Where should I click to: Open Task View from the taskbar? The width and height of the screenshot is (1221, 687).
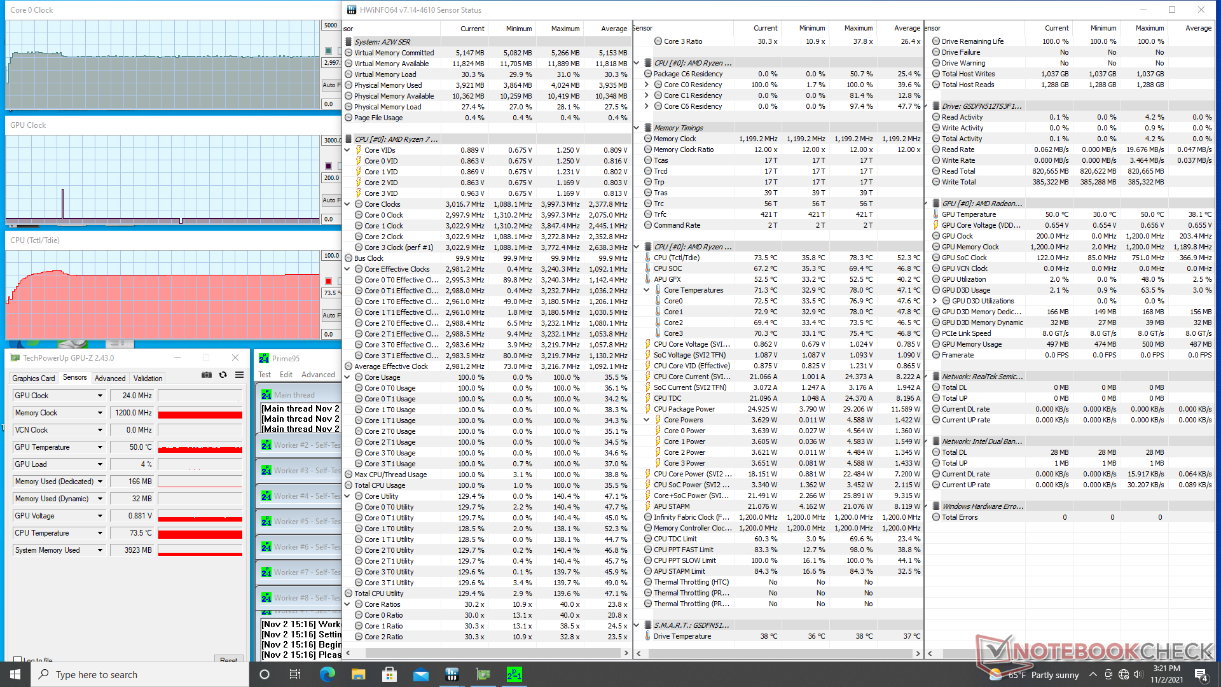[294, 674]
